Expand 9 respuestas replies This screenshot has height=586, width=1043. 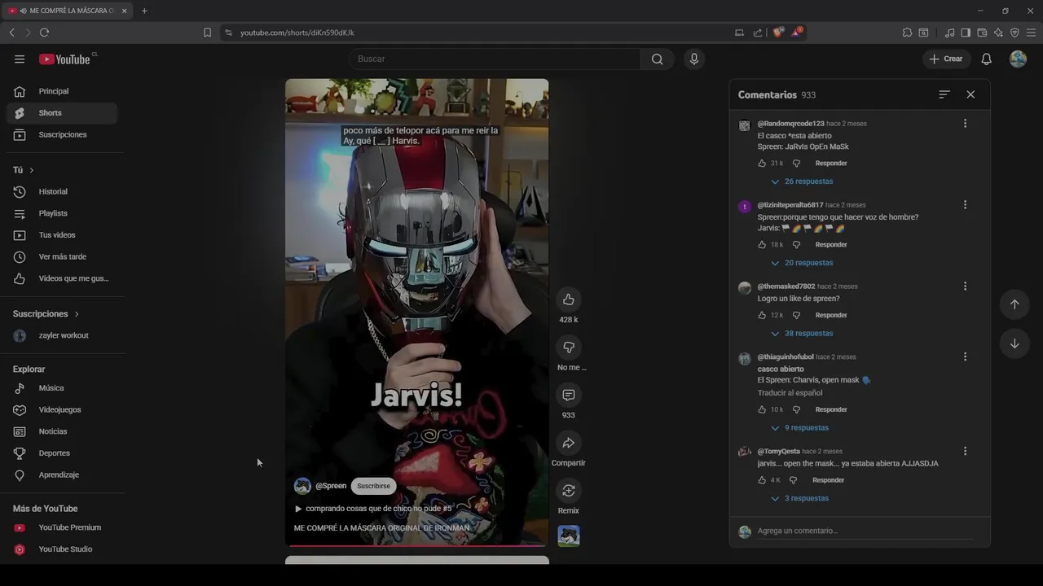[x=799, y=428]
